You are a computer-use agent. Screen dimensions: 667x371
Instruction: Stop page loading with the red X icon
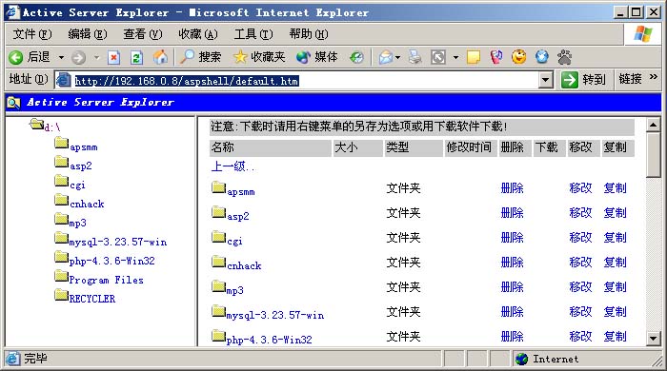[x=113, y=57]
